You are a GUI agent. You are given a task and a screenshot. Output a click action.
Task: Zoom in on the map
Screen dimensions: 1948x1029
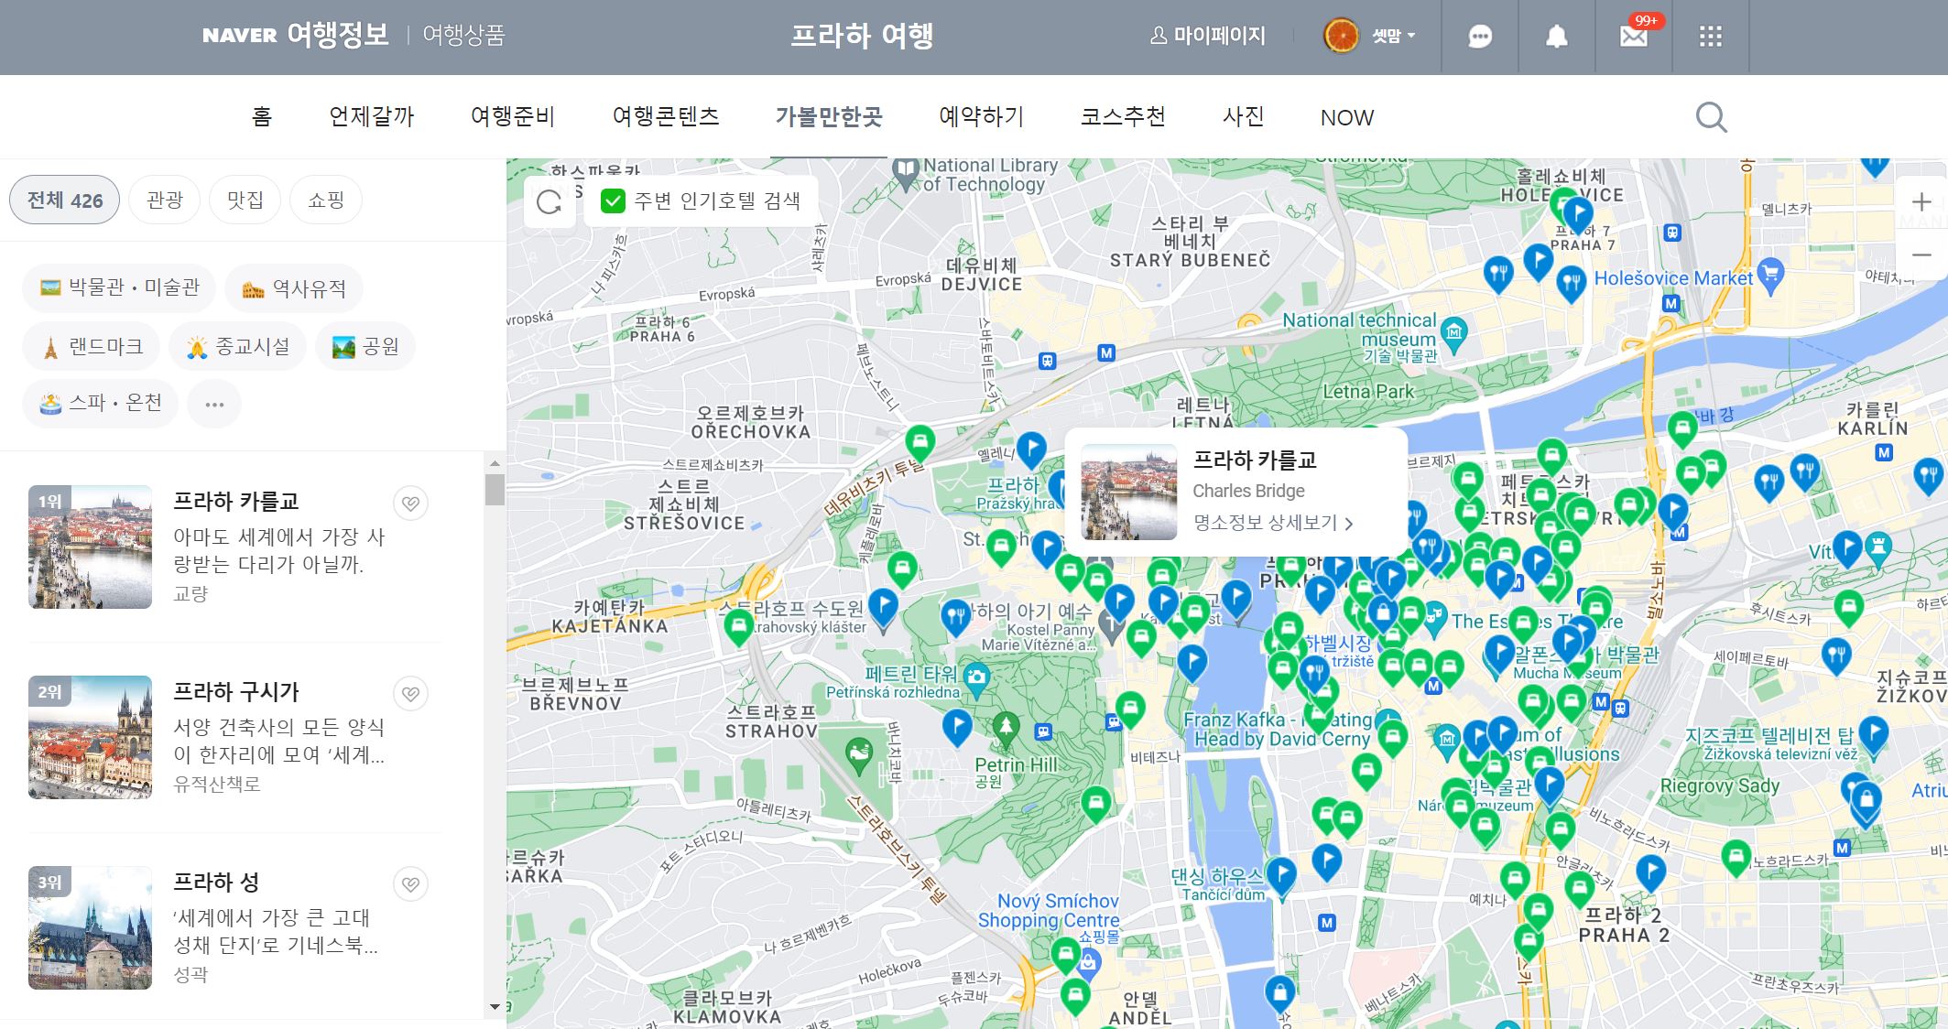[x=1921, y=202]
